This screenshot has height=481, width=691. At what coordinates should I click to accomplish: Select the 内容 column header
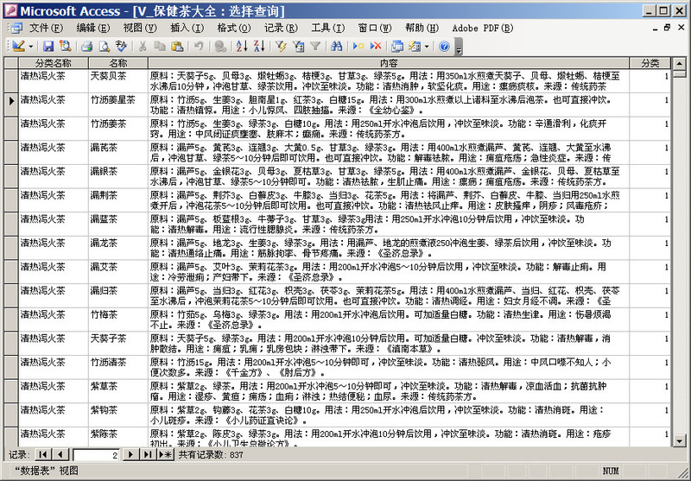point(388,63)
